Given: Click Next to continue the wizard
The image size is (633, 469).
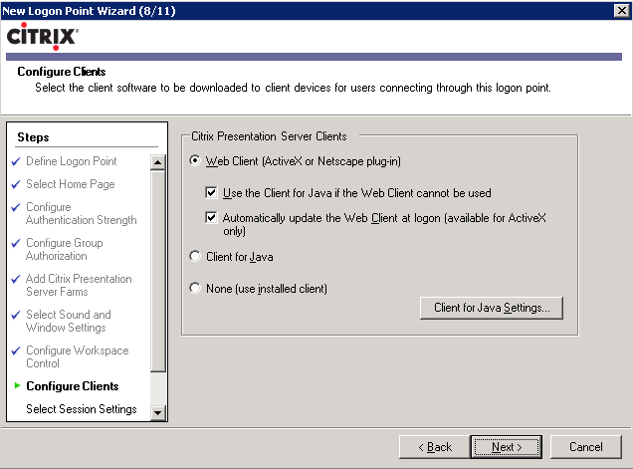Looking at the screenshot, I should pos(507,447).
